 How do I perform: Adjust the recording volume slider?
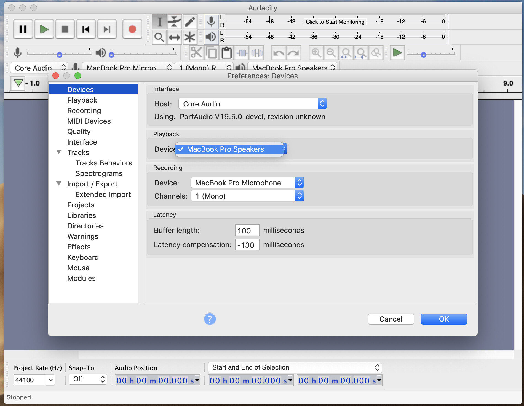(x=59, y=54)
